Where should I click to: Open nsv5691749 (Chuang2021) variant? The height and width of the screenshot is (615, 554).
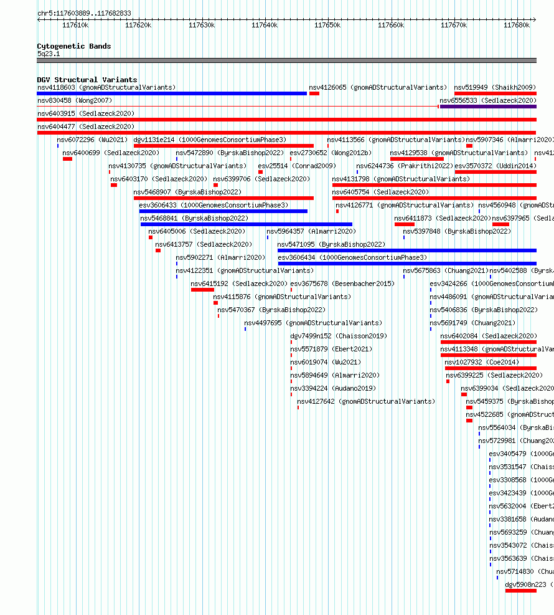472,323
